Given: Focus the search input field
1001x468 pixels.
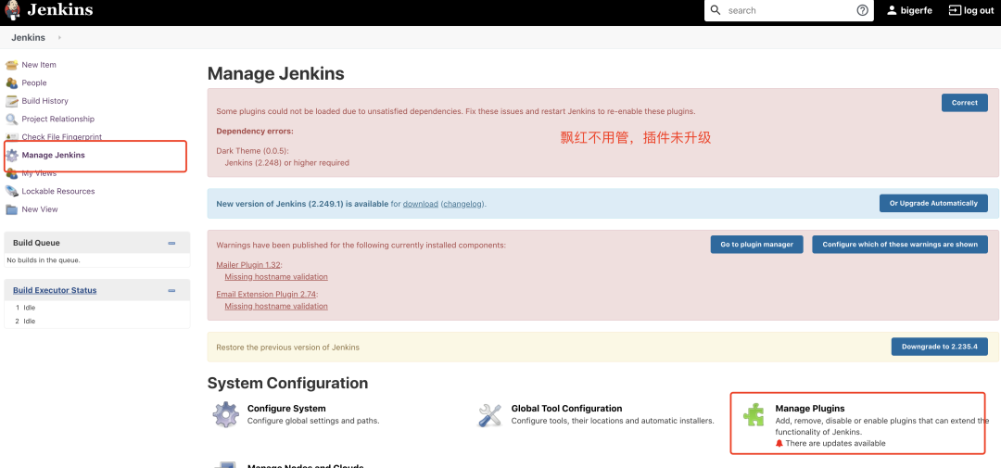Looking at the screenshot, I should click(789, 11).
